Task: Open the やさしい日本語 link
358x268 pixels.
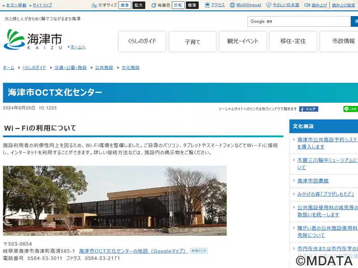Action: point(286,5)
